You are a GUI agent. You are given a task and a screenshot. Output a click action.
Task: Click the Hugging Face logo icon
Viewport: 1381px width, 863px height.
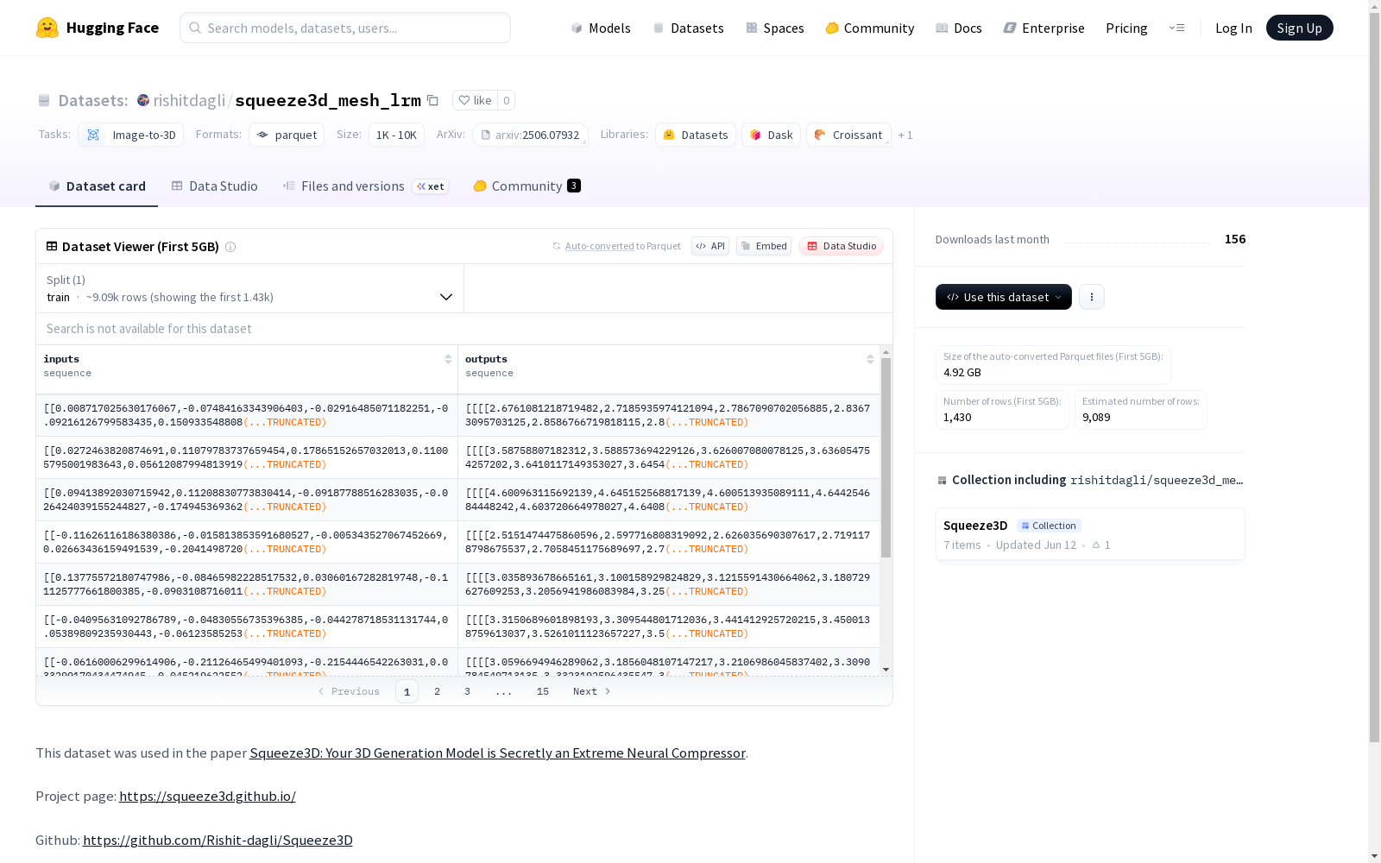pyautogui.click(x=47, y=28)
